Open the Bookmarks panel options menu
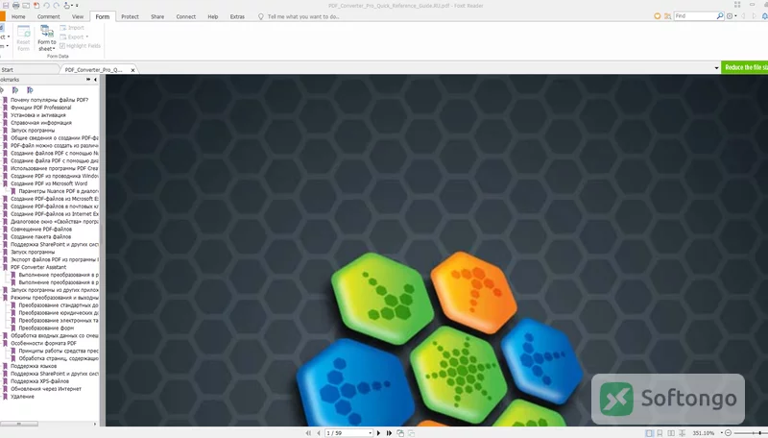768x438 pixels. click(88, 80)
